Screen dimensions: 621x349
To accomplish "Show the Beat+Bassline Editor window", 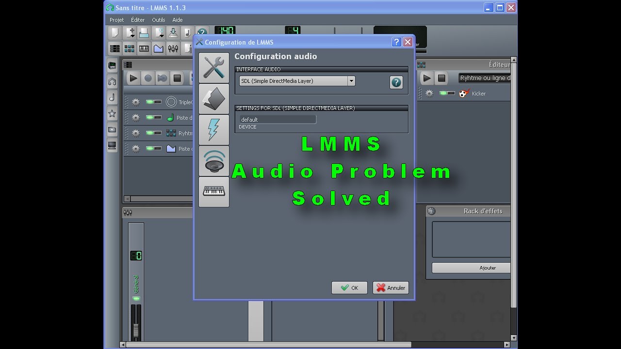I will pyautogui.click(x=129, y=48).
